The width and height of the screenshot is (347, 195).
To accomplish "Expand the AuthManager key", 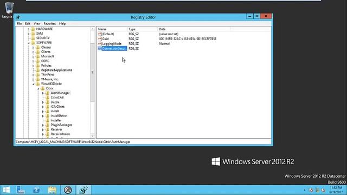I will tap(43, 93).
